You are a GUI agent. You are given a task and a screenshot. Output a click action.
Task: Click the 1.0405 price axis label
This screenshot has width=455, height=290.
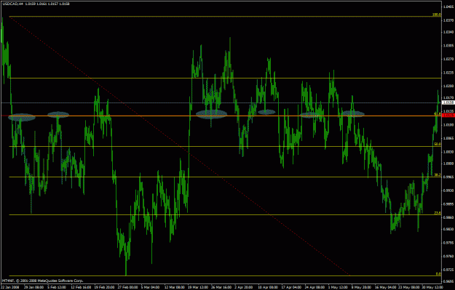[x=448, y=7]
